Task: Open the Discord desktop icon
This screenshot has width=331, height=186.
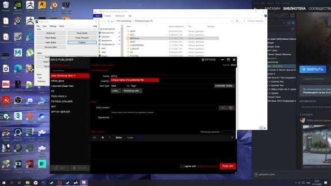Action: pyautogui.click(x=30, y=101)
